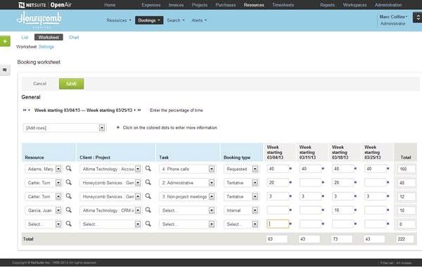Select the Worksheet tab
Viewport: 422px width, 268px height.
(x=49, y=37)
